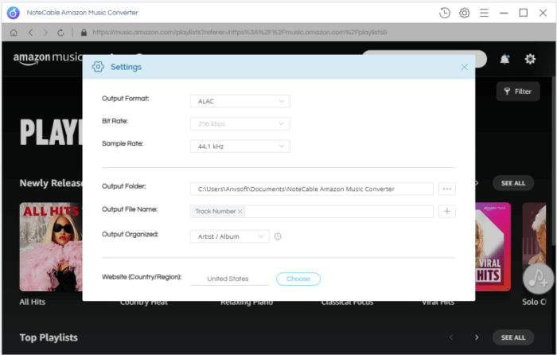Navigate back with the left arrow
557x355 pixels.
pos(30,33)
